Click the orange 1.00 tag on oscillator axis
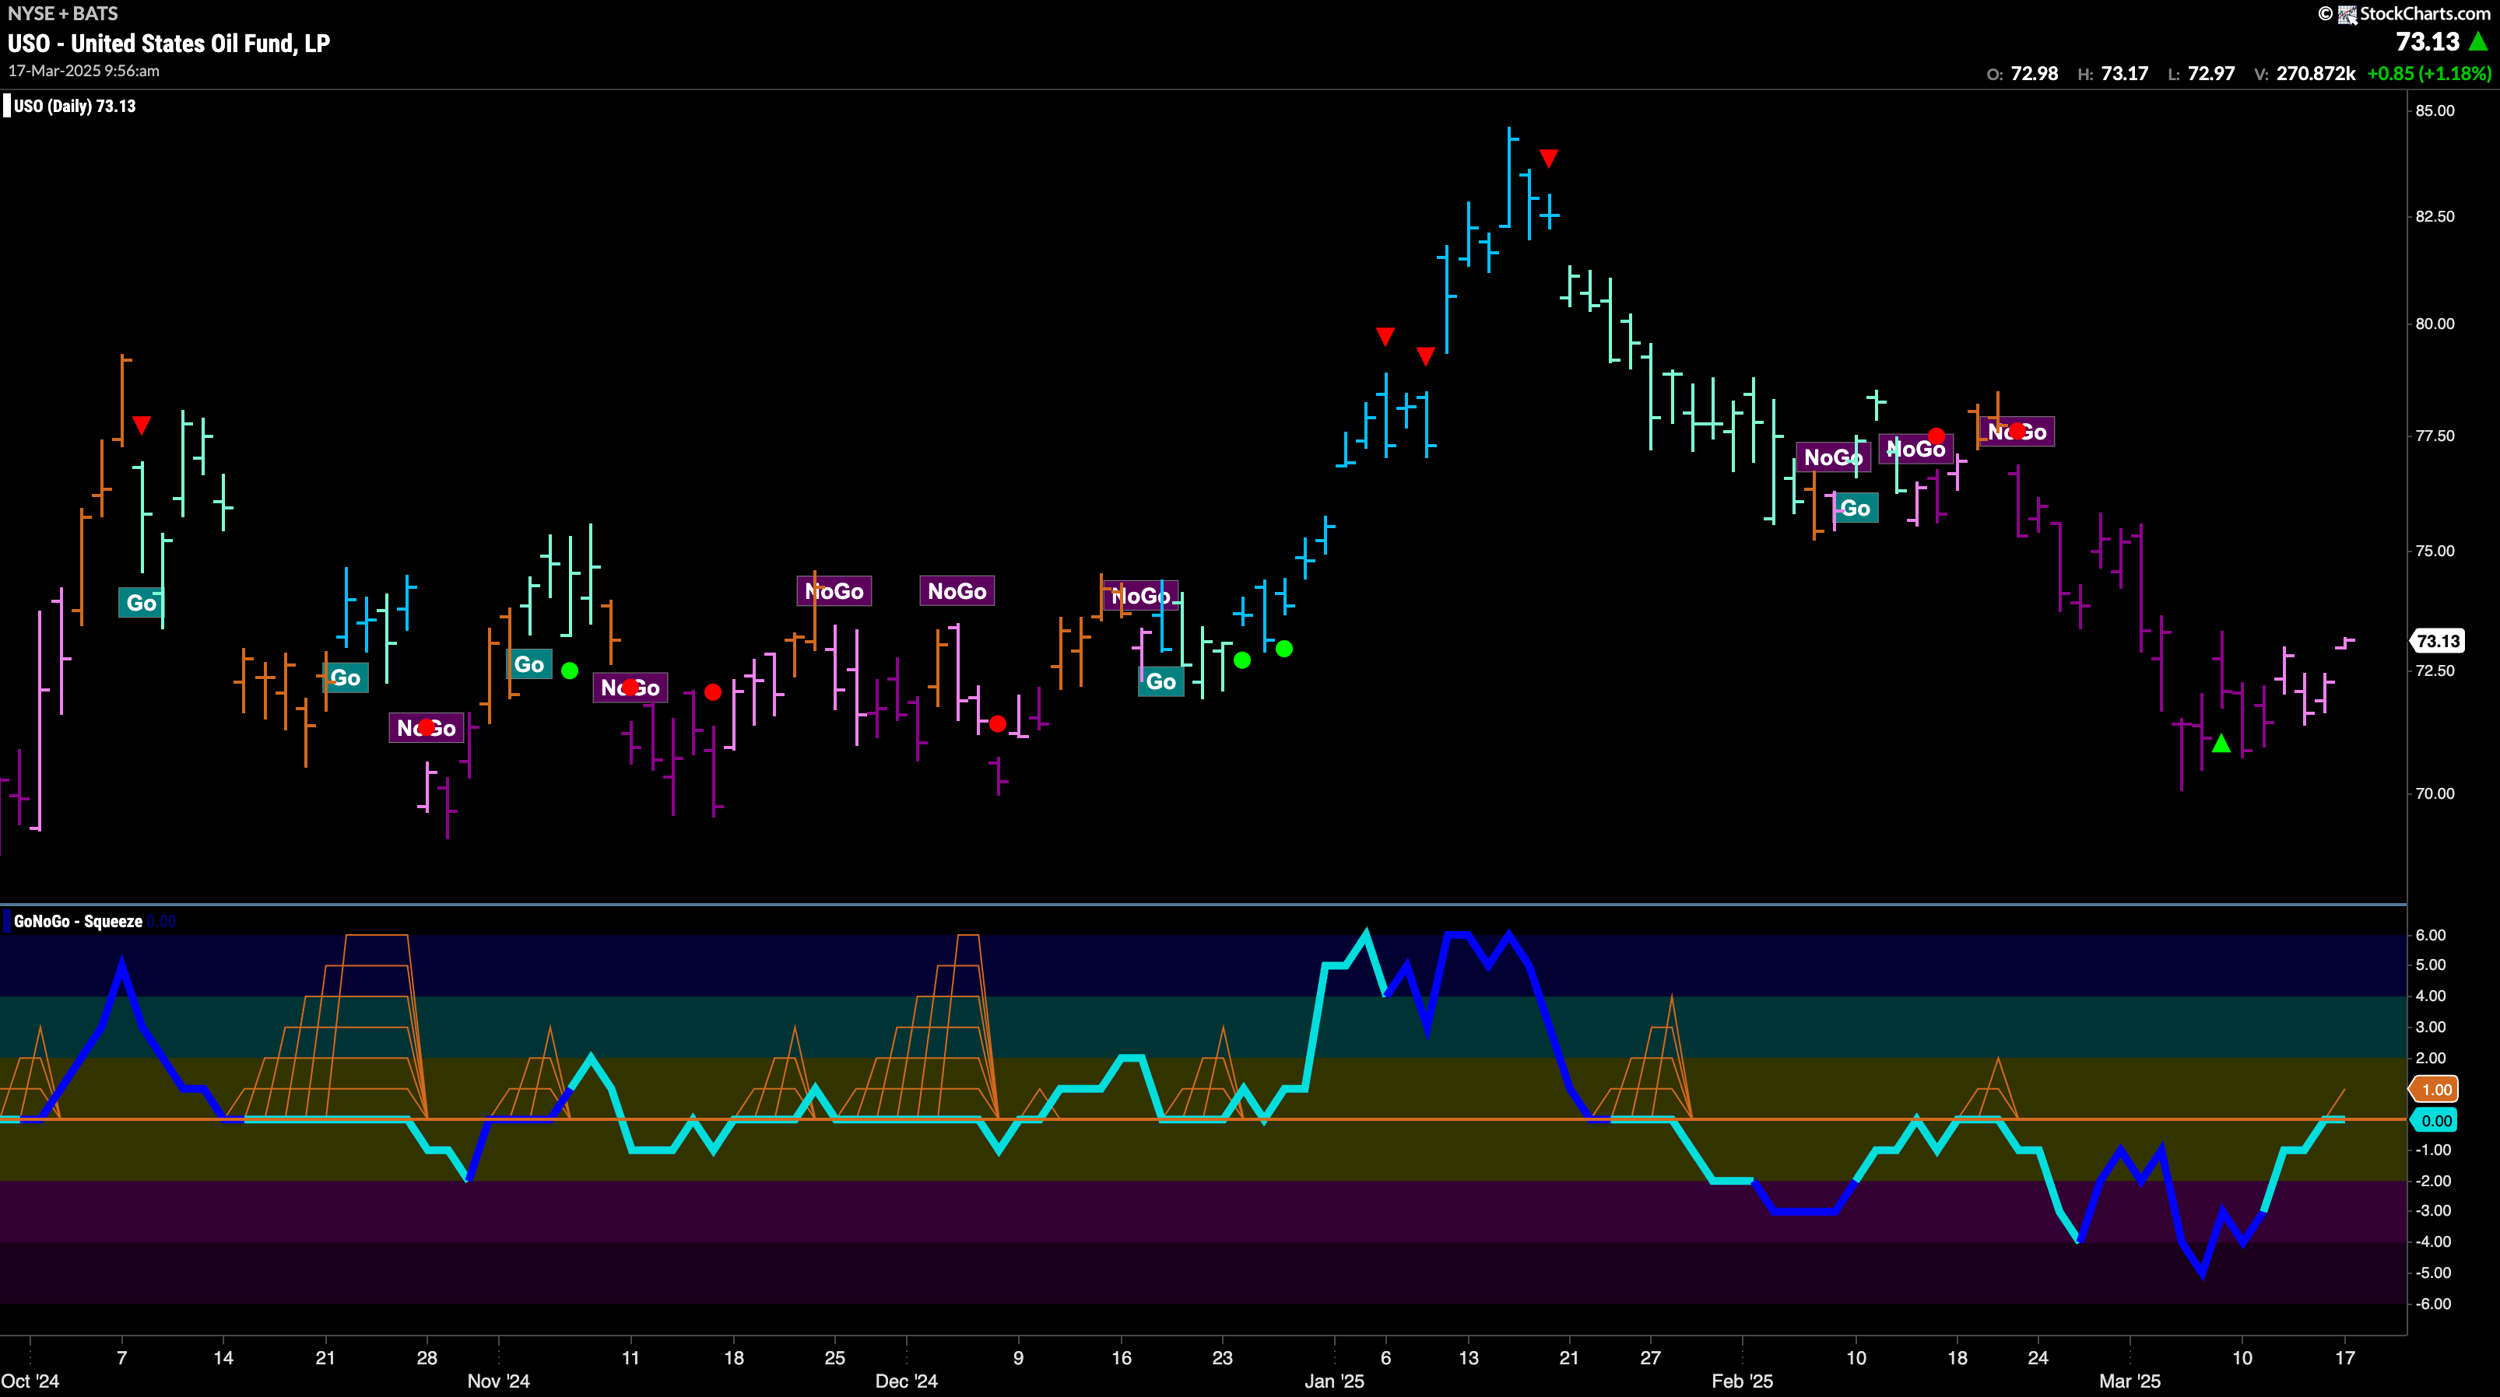2500x1397 pixels. coord(2436,1090)
